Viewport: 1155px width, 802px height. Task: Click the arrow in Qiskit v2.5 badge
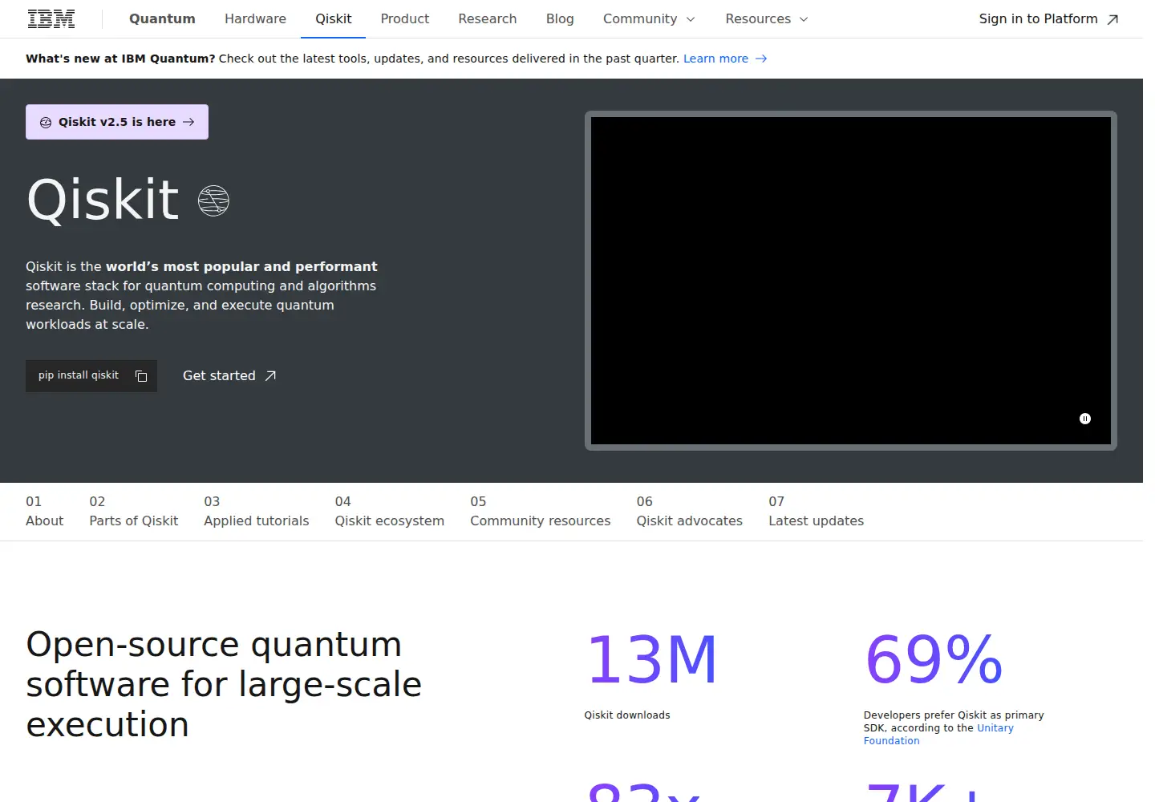pyautogui.click(x=188, y=122)
